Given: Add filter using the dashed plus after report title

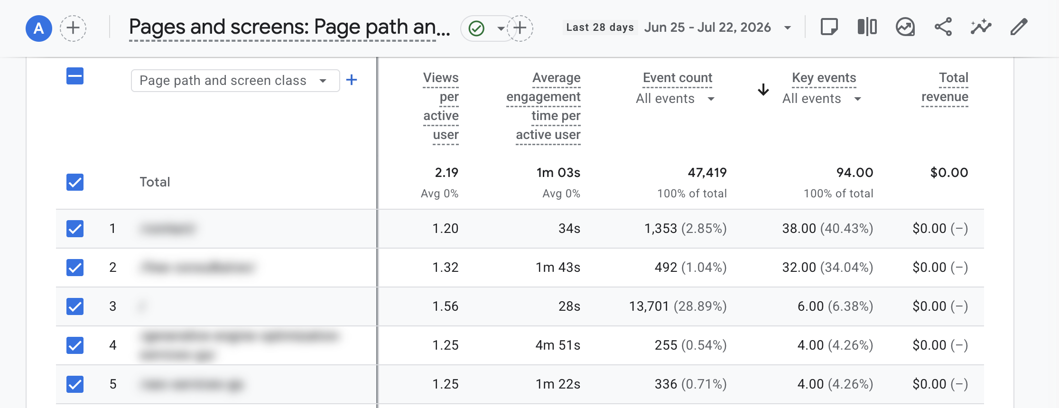Looking at the screenshot, I should point(520,28).
